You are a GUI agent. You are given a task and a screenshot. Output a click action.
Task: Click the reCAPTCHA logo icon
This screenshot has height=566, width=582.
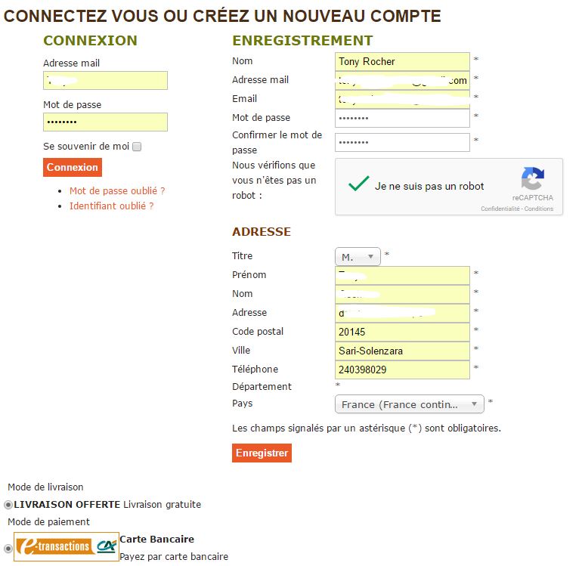pyautogui.click(x=532, y=179)
